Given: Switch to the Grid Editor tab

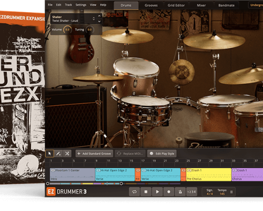Looking at the screenshot, I should (176, 5).
